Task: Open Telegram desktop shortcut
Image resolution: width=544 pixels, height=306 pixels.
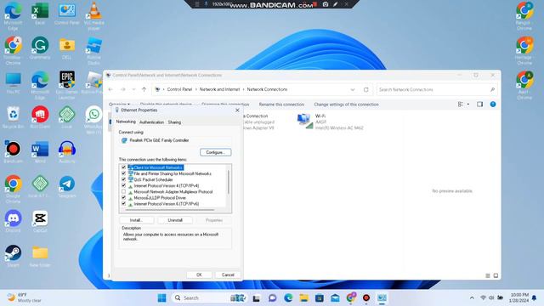Action: click(x=67, y=187)
